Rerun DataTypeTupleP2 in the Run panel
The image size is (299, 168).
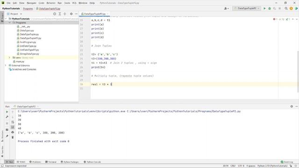pos(7,112)
